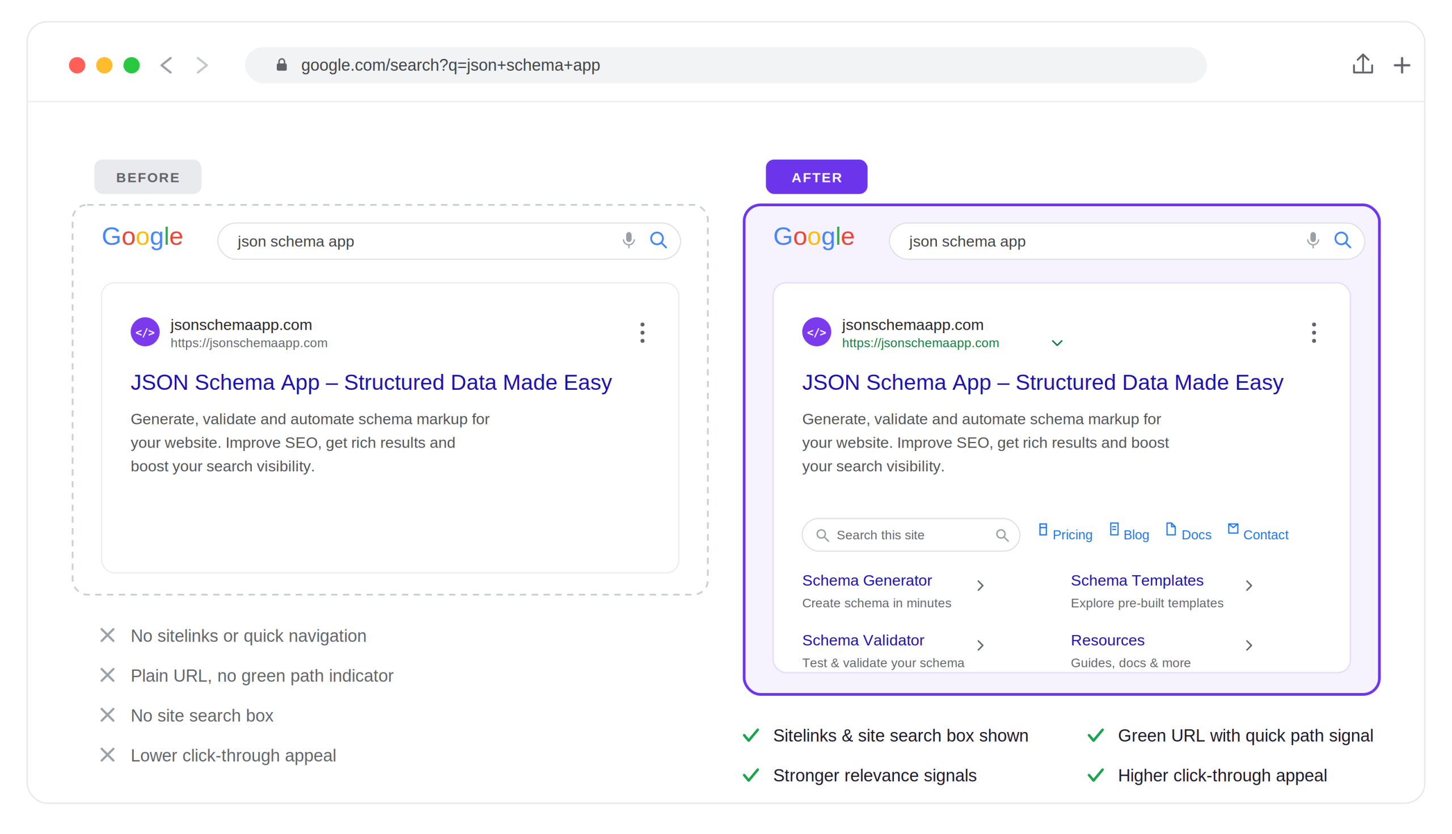Click the X next to No site search box
The image size is (1452, 834).
(x=107, y=715)
